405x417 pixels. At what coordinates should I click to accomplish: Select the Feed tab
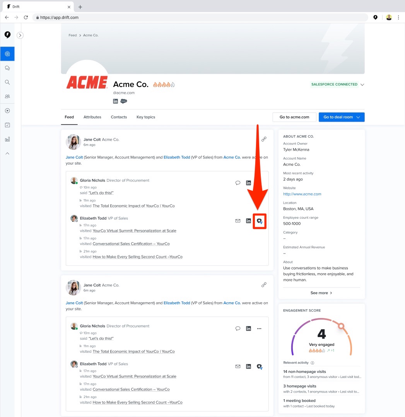tap(69, 117)
